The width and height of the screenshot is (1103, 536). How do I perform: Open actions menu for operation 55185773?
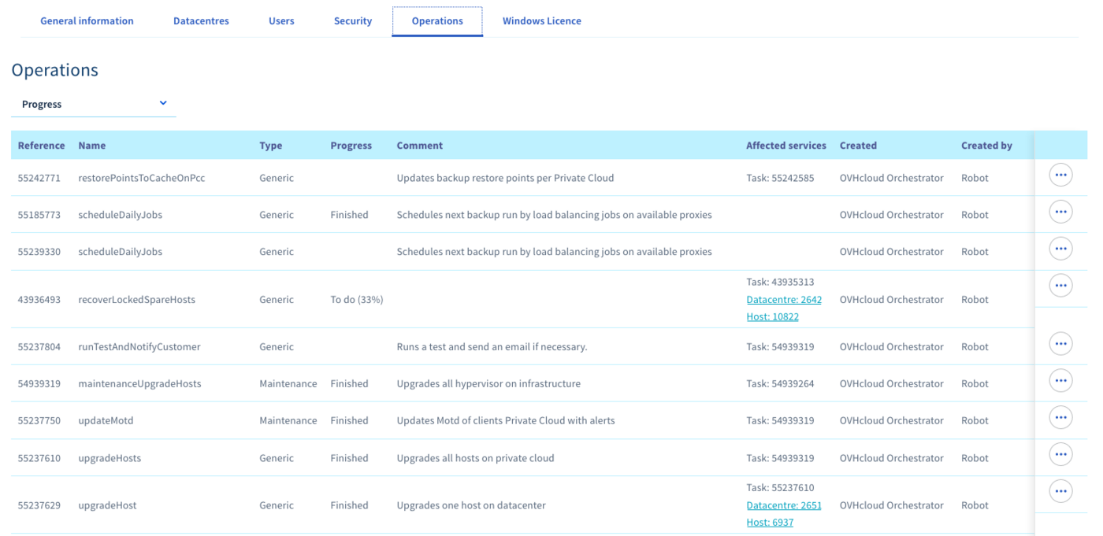tap(1060, 212)
